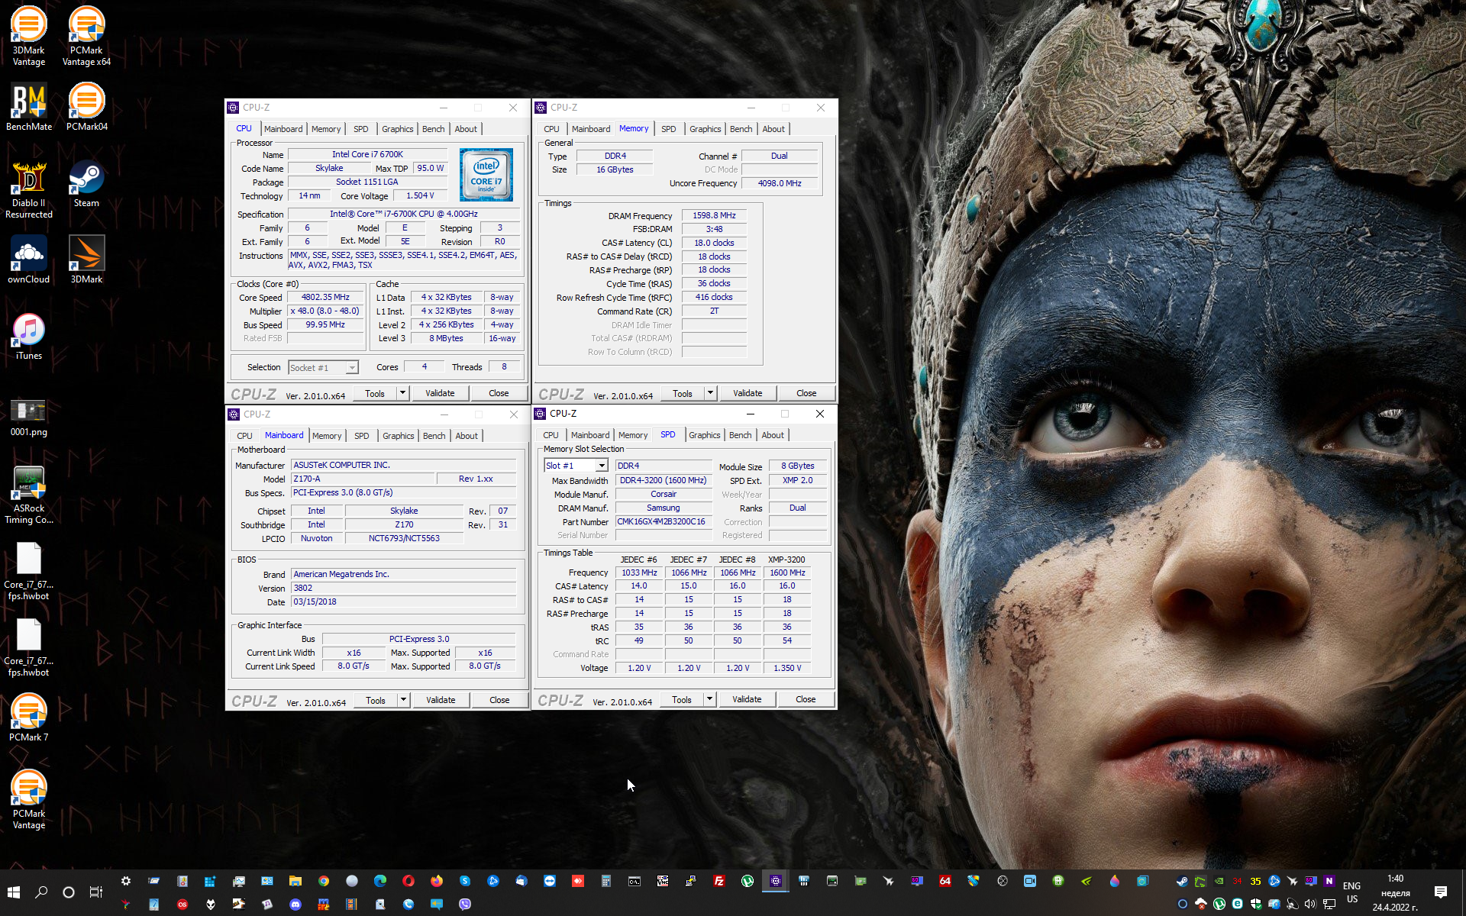
Task: Open the ASRock Timing Configurator desktop shortcut
Action: 28,495
